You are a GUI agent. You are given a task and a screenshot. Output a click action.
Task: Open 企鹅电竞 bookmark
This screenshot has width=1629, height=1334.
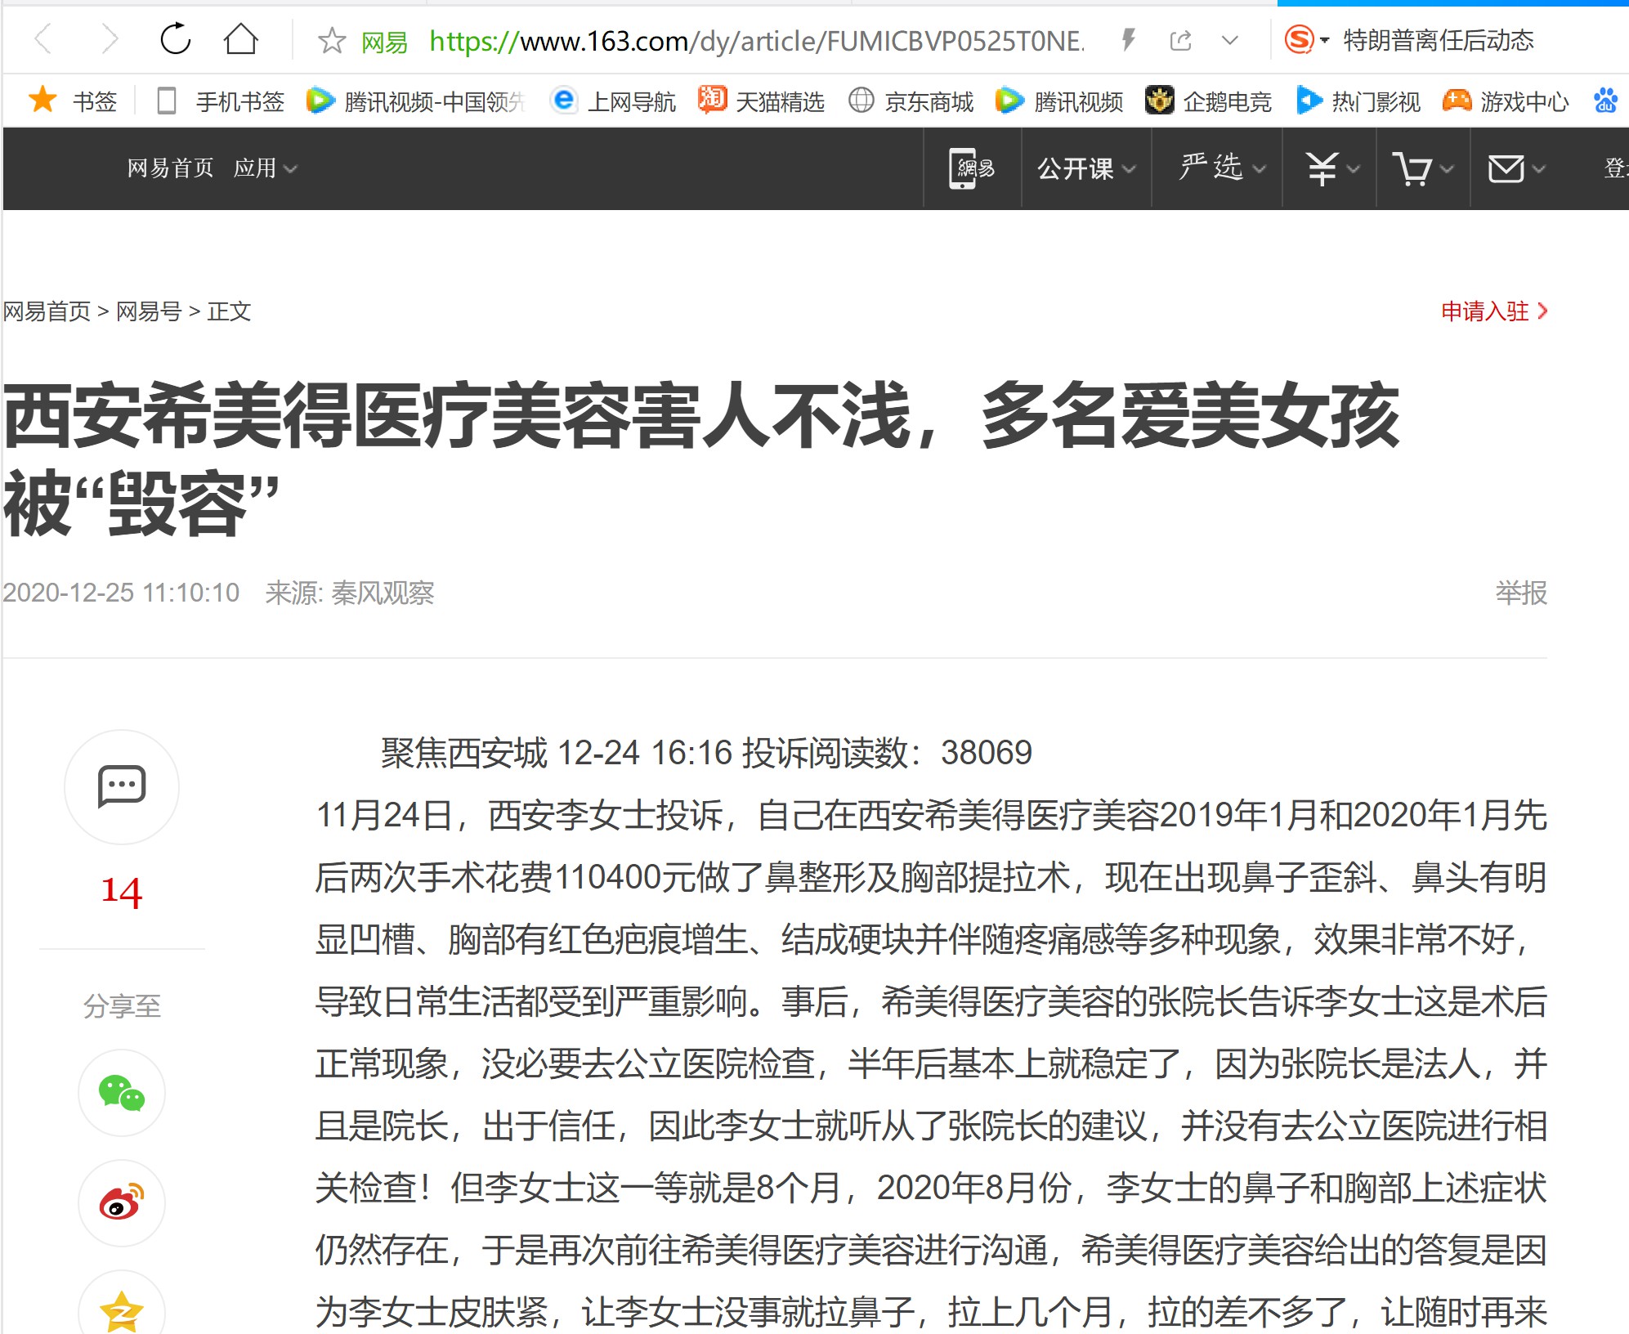click(1208, 101)
